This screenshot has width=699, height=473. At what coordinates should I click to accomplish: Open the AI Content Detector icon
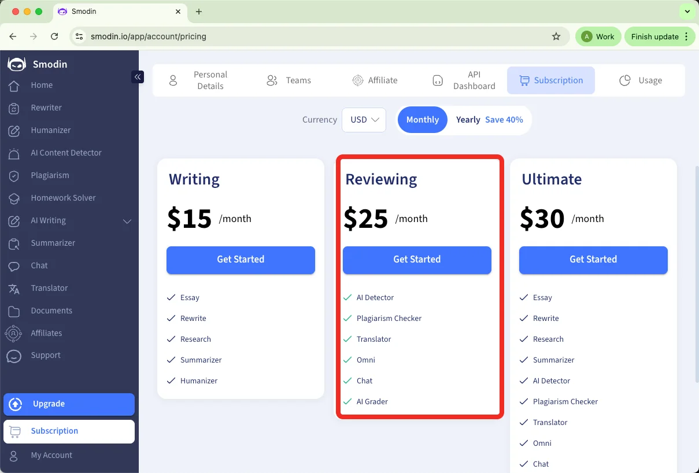click(14, 153)
